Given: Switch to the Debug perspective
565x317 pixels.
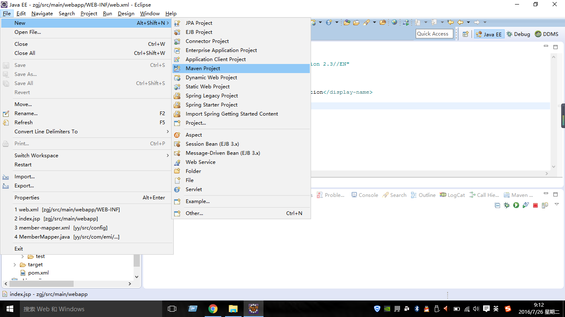Looking at the screenshot, I should [518, 34].
